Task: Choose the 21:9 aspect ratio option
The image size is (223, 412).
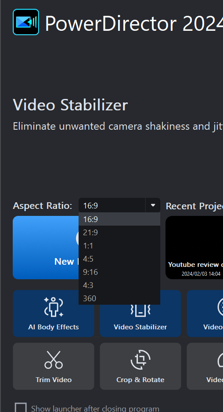Action: pos(119,232)
